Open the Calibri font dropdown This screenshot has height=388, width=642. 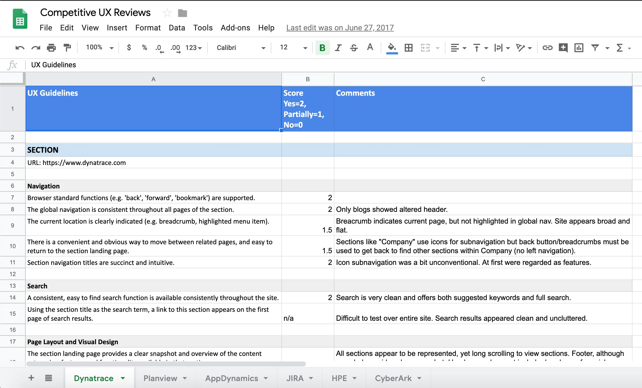pos(241,48)
